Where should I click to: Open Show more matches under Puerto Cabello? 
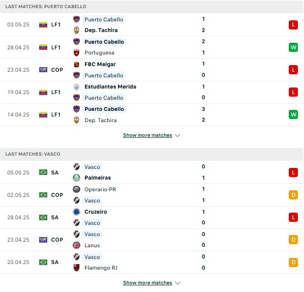pyautogui.click(x=147, y=135)
